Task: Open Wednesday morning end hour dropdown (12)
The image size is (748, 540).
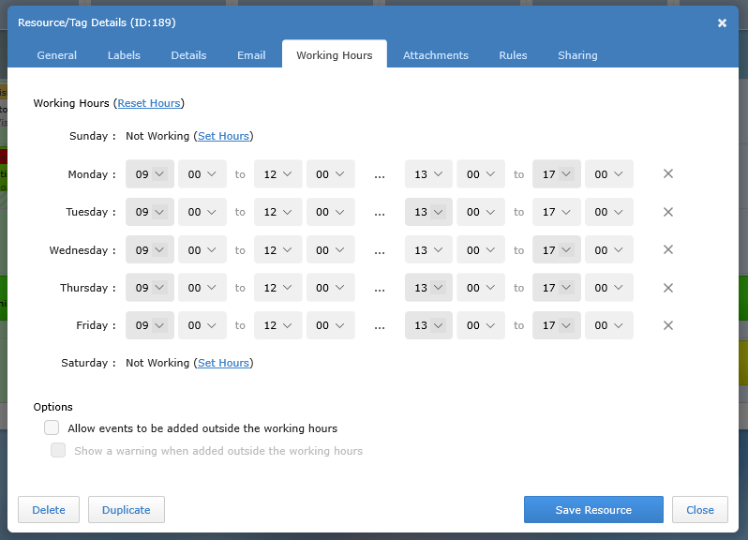Action: pyautogui.click(x=278, y=250)
